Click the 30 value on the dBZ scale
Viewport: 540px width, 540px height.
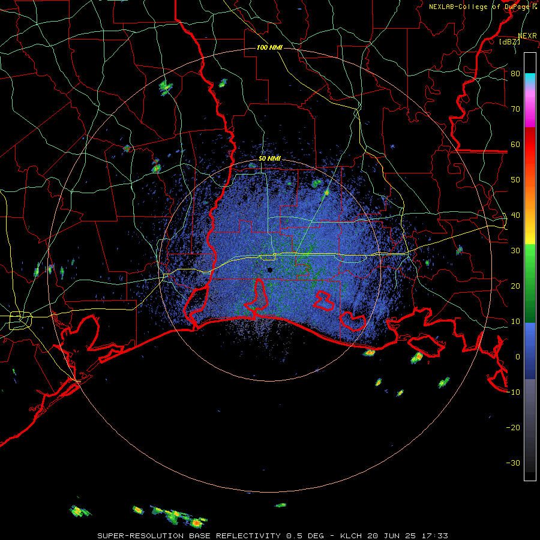click(515, 251)
